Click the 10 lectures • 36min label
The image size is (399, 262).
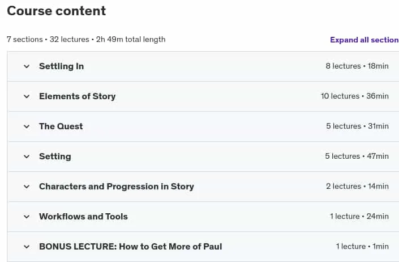click(355, 96)
